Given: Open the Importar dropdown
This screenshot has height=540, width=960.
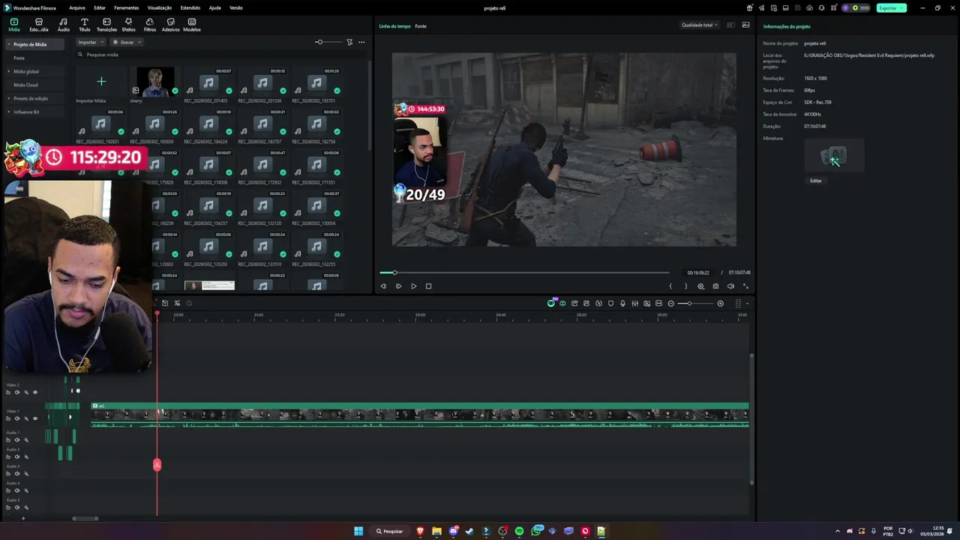Looking at the screenshot, I should coord(91,42).
